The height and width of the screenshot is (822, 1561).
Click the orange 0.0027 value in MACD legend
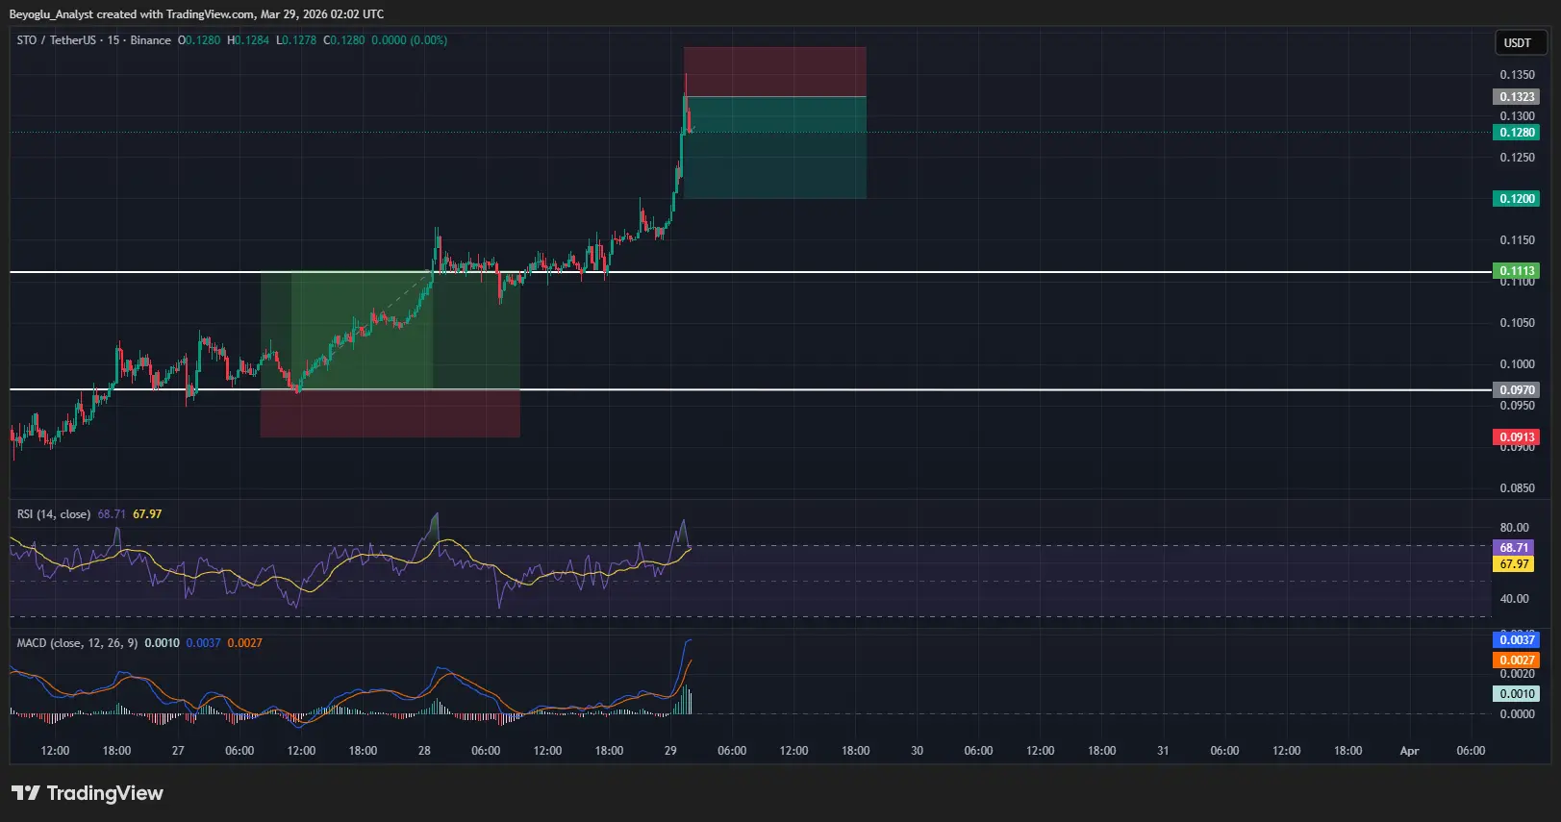pos(245,643)
